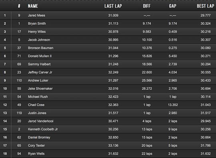The image size is (216, 158).
Task: Select rider name Jared Mees
Action: 36,15
